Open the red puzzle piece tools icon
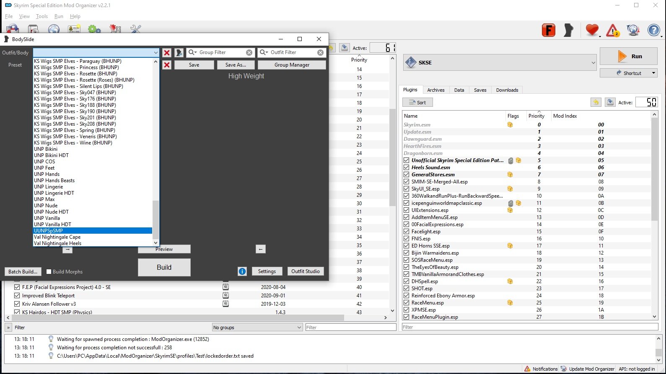Viewport: 666px width, 374px height. (115, 29)
